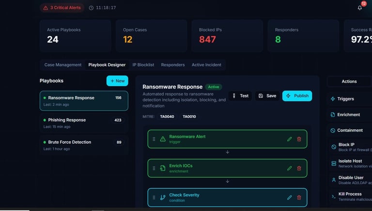Select the Brute Force Detection playbook
Image resolution: width=372 pixels, height=211 pixels.
click(84, 145)
